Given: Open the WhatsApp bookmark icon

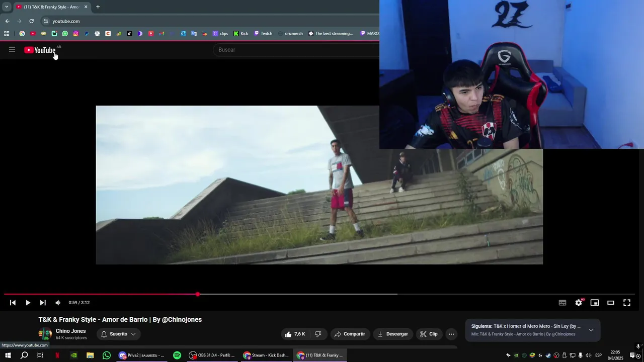Looking at the screenshot, I should 65,34.
